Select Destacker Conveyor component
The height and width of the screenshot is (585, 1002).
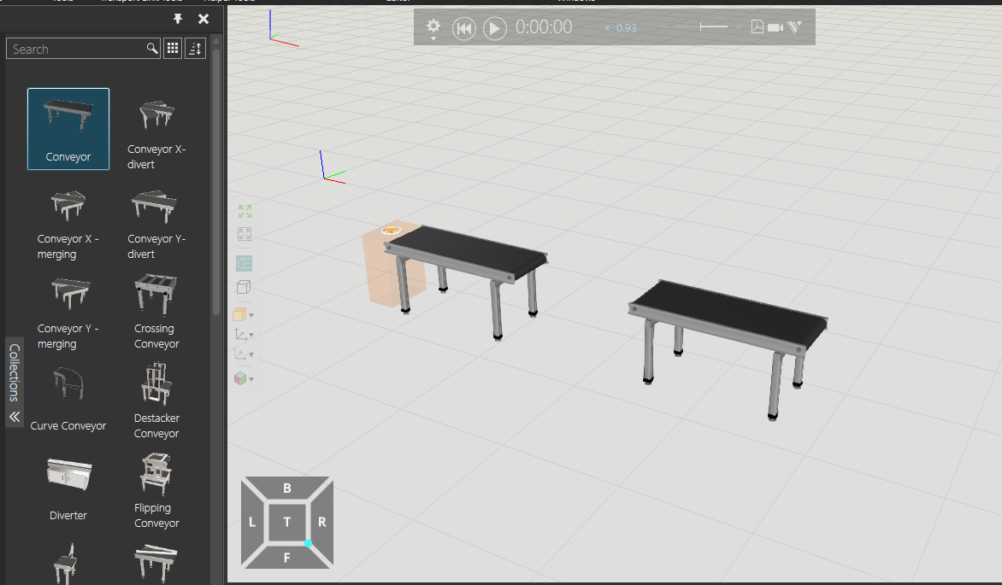point(156,401)
